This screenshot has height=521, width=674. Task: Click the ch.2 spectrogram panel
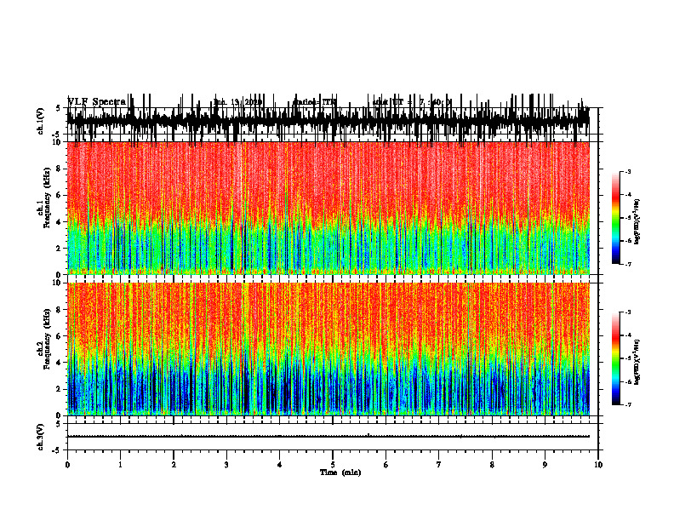coord(328,349)
